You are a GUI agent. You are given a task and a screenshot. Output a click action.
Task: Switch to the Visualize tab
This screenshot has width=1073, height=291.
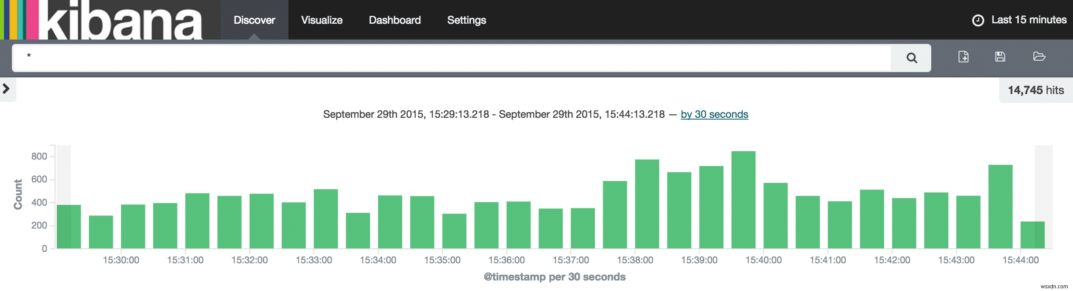coord(322,20)
